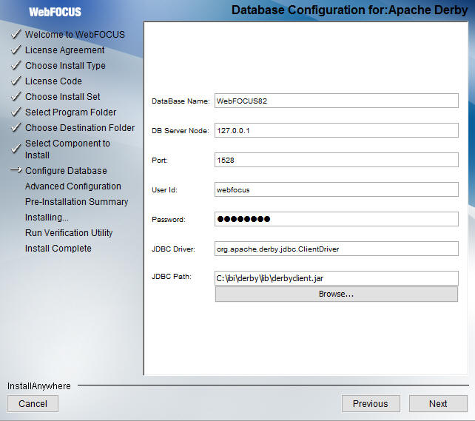The width and height of the screenshot is (475, 421).
Task: Select the Welcome to WebFOCUS step
Action: [x=75, y=35]
